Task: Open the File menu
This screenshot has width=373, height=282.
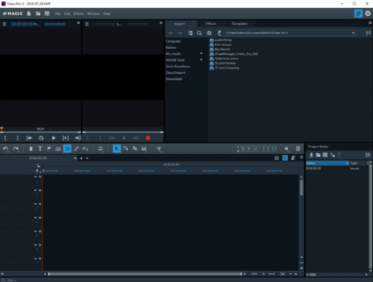Action: pos(58,14)
